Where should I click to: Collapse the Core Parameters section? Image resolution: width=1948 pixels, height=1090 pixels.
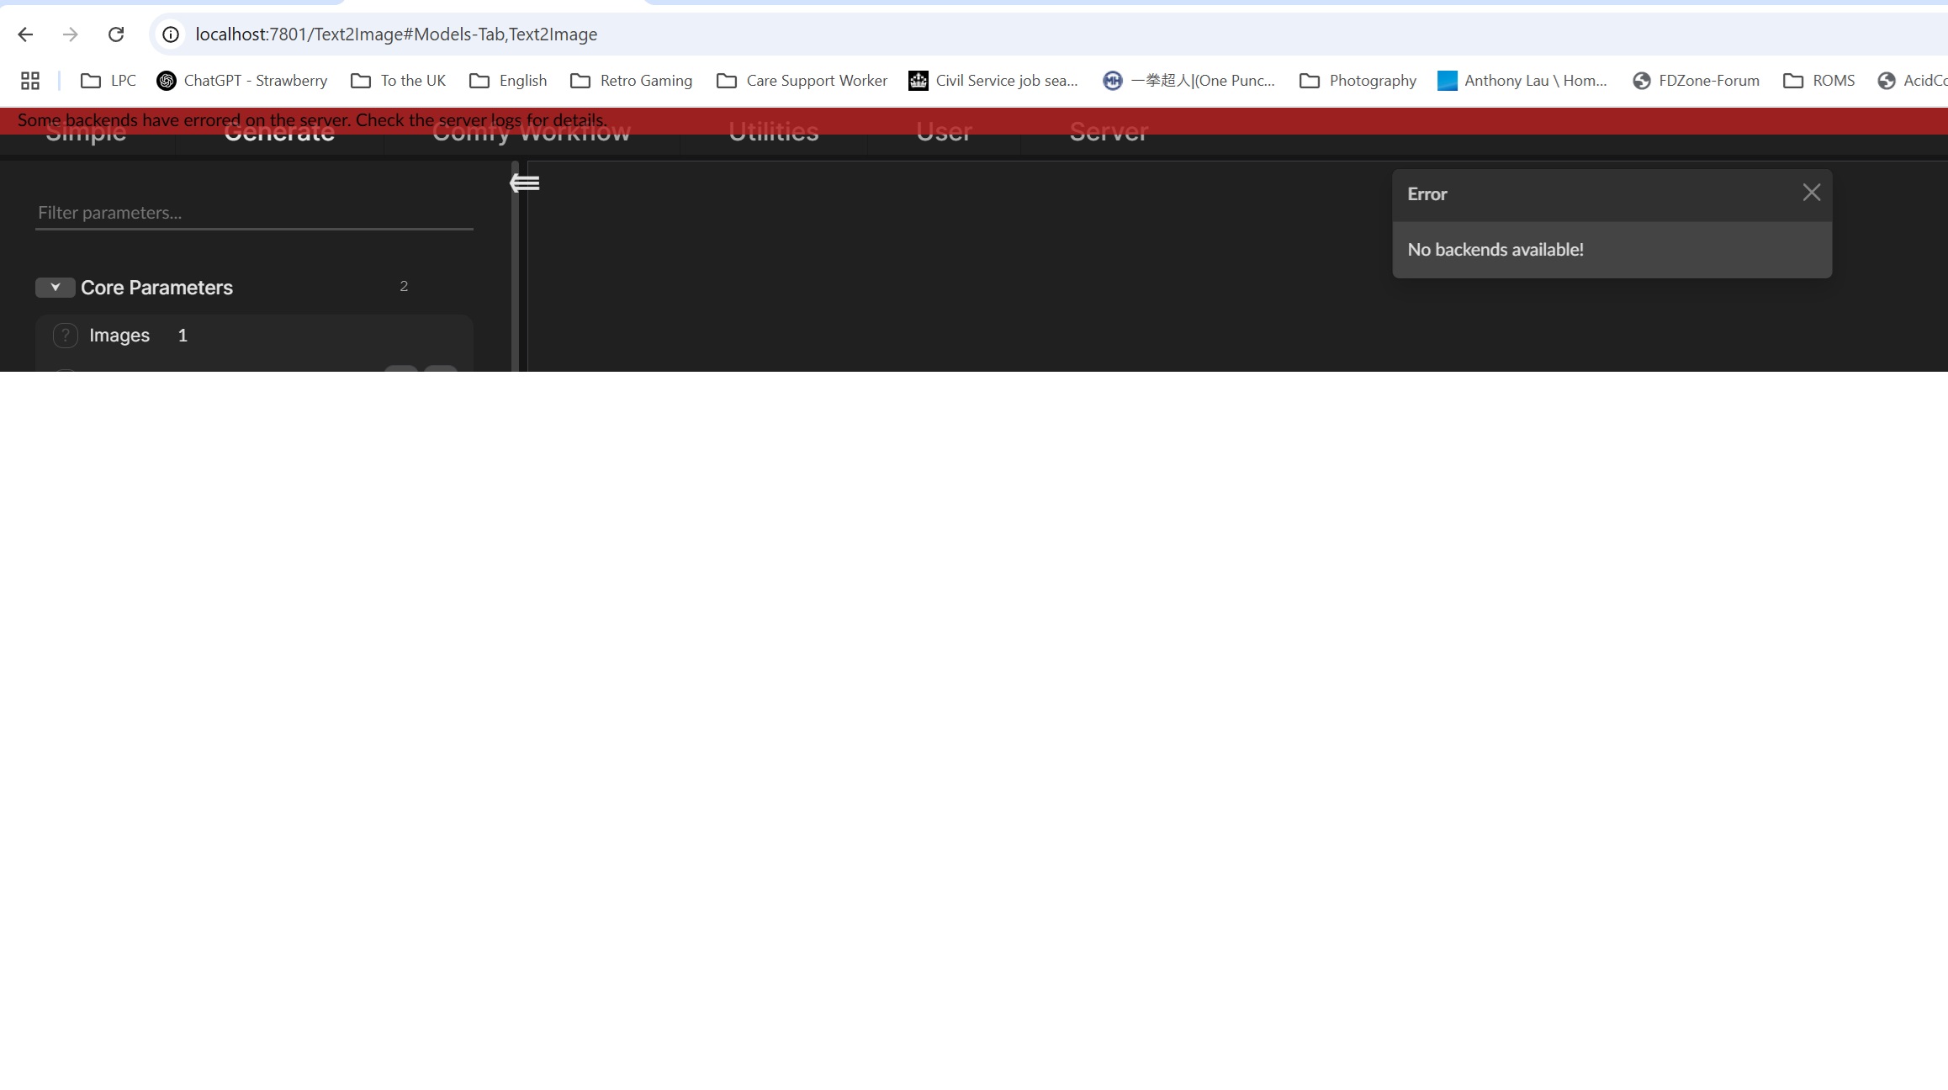tap(55, 287)
